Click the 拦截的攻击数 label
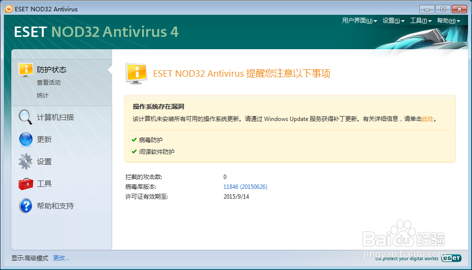The image size is (472, 270). [x=144, y=177]
